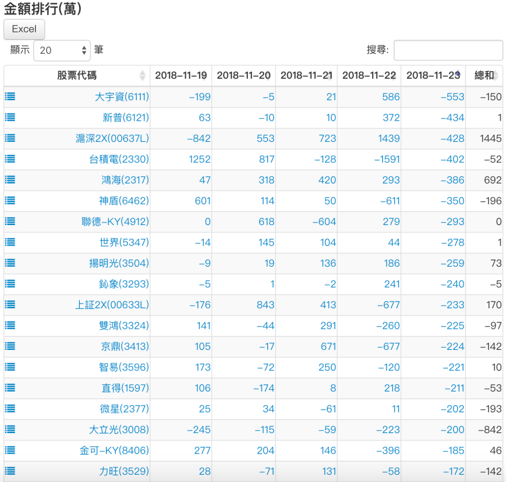Select the row icon next to 微星(2377)

[x=10, y=408]
